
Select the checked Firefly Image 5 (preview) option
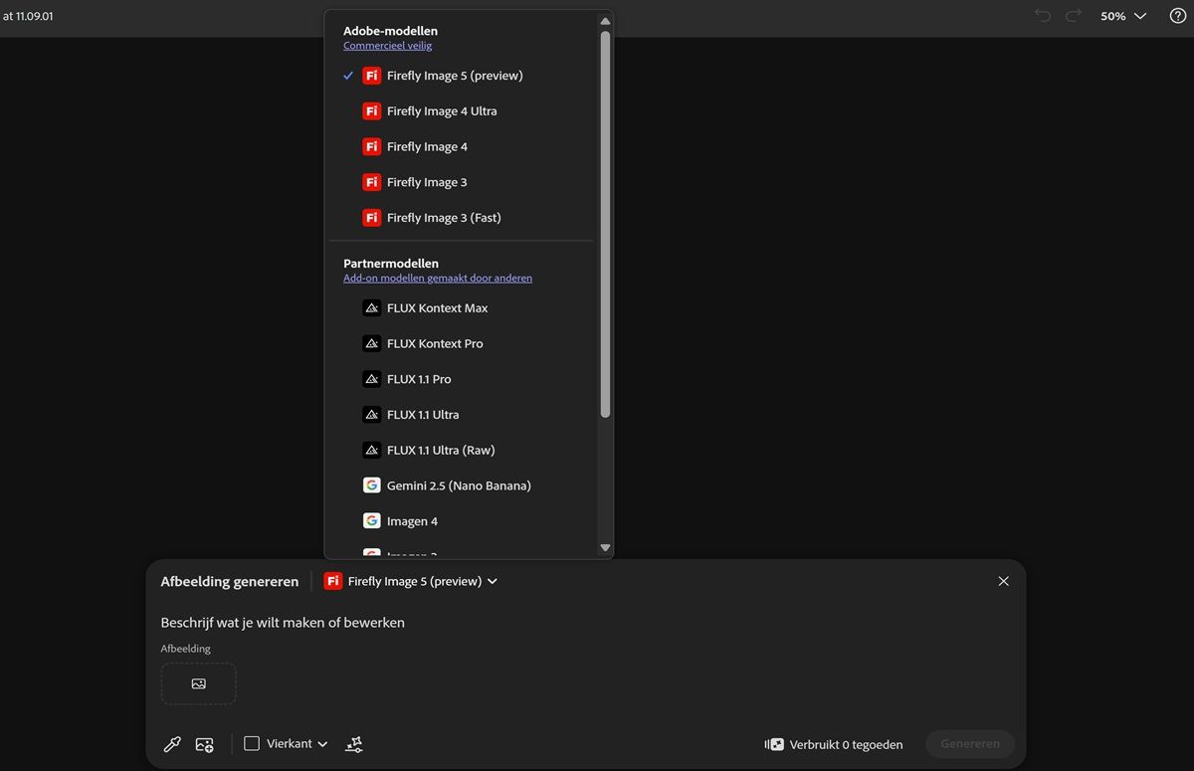tap(454, 76)
